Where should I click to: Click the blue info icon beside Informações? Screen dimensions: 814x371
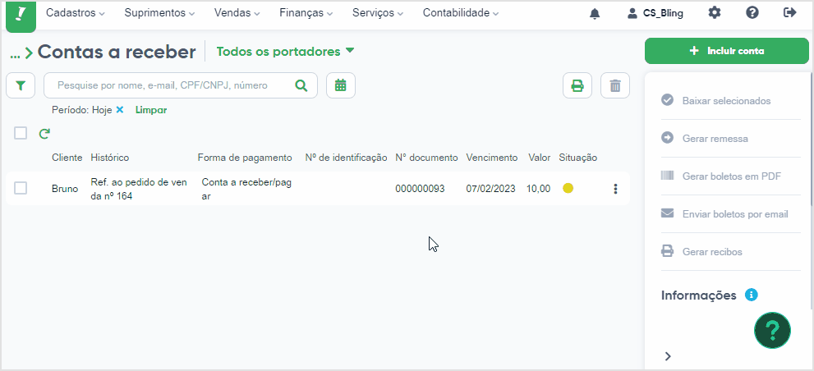(x=752, y=295)
